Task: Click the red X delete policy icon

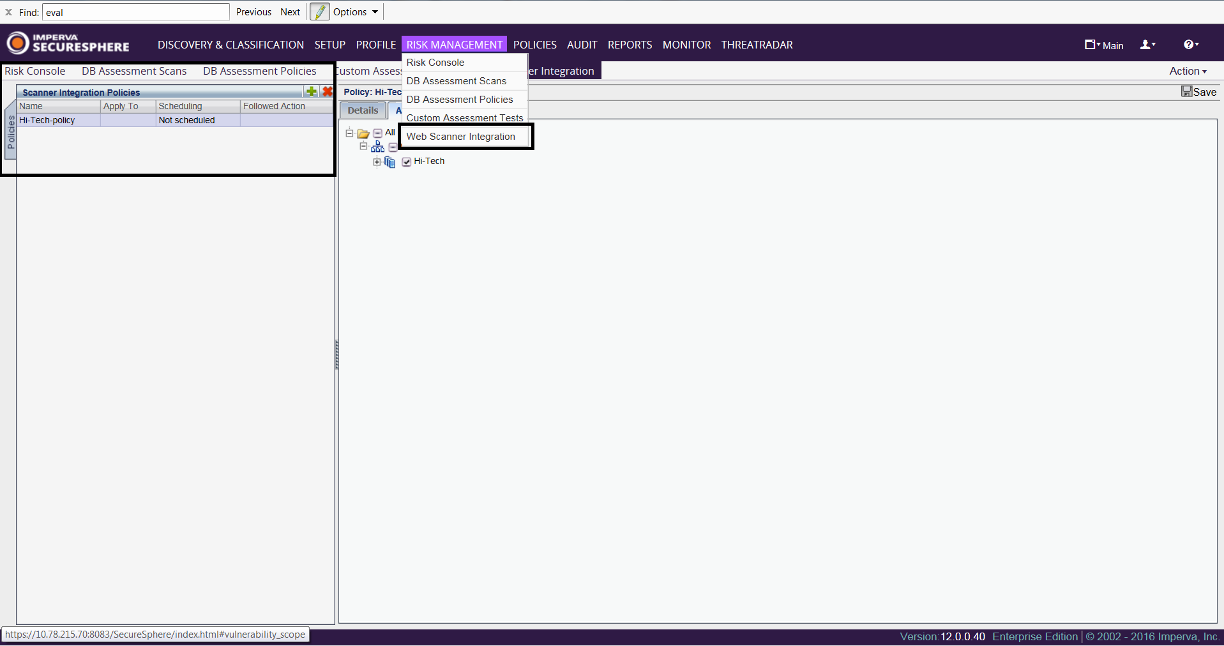Action: pos(328,91)
